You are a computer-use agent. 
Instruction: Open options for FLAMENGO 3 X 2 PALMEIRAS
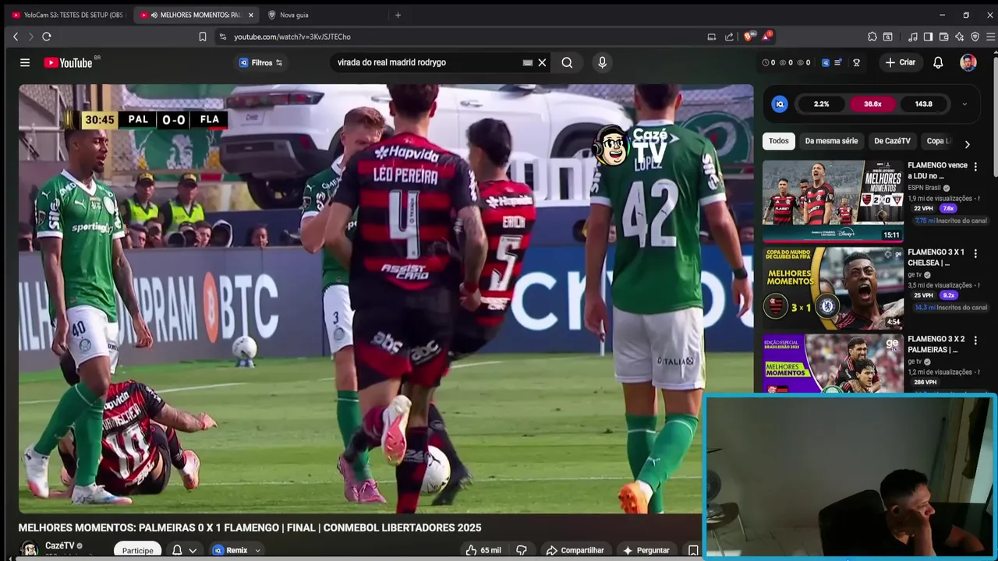click(x=975, y=341)
